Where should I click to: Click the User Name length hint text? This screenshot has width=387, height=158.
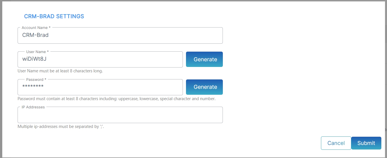60,71
